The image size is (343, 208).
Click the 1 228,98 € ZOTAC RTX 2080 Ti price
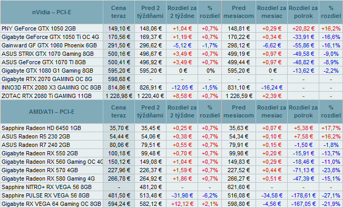pos(119,96)
